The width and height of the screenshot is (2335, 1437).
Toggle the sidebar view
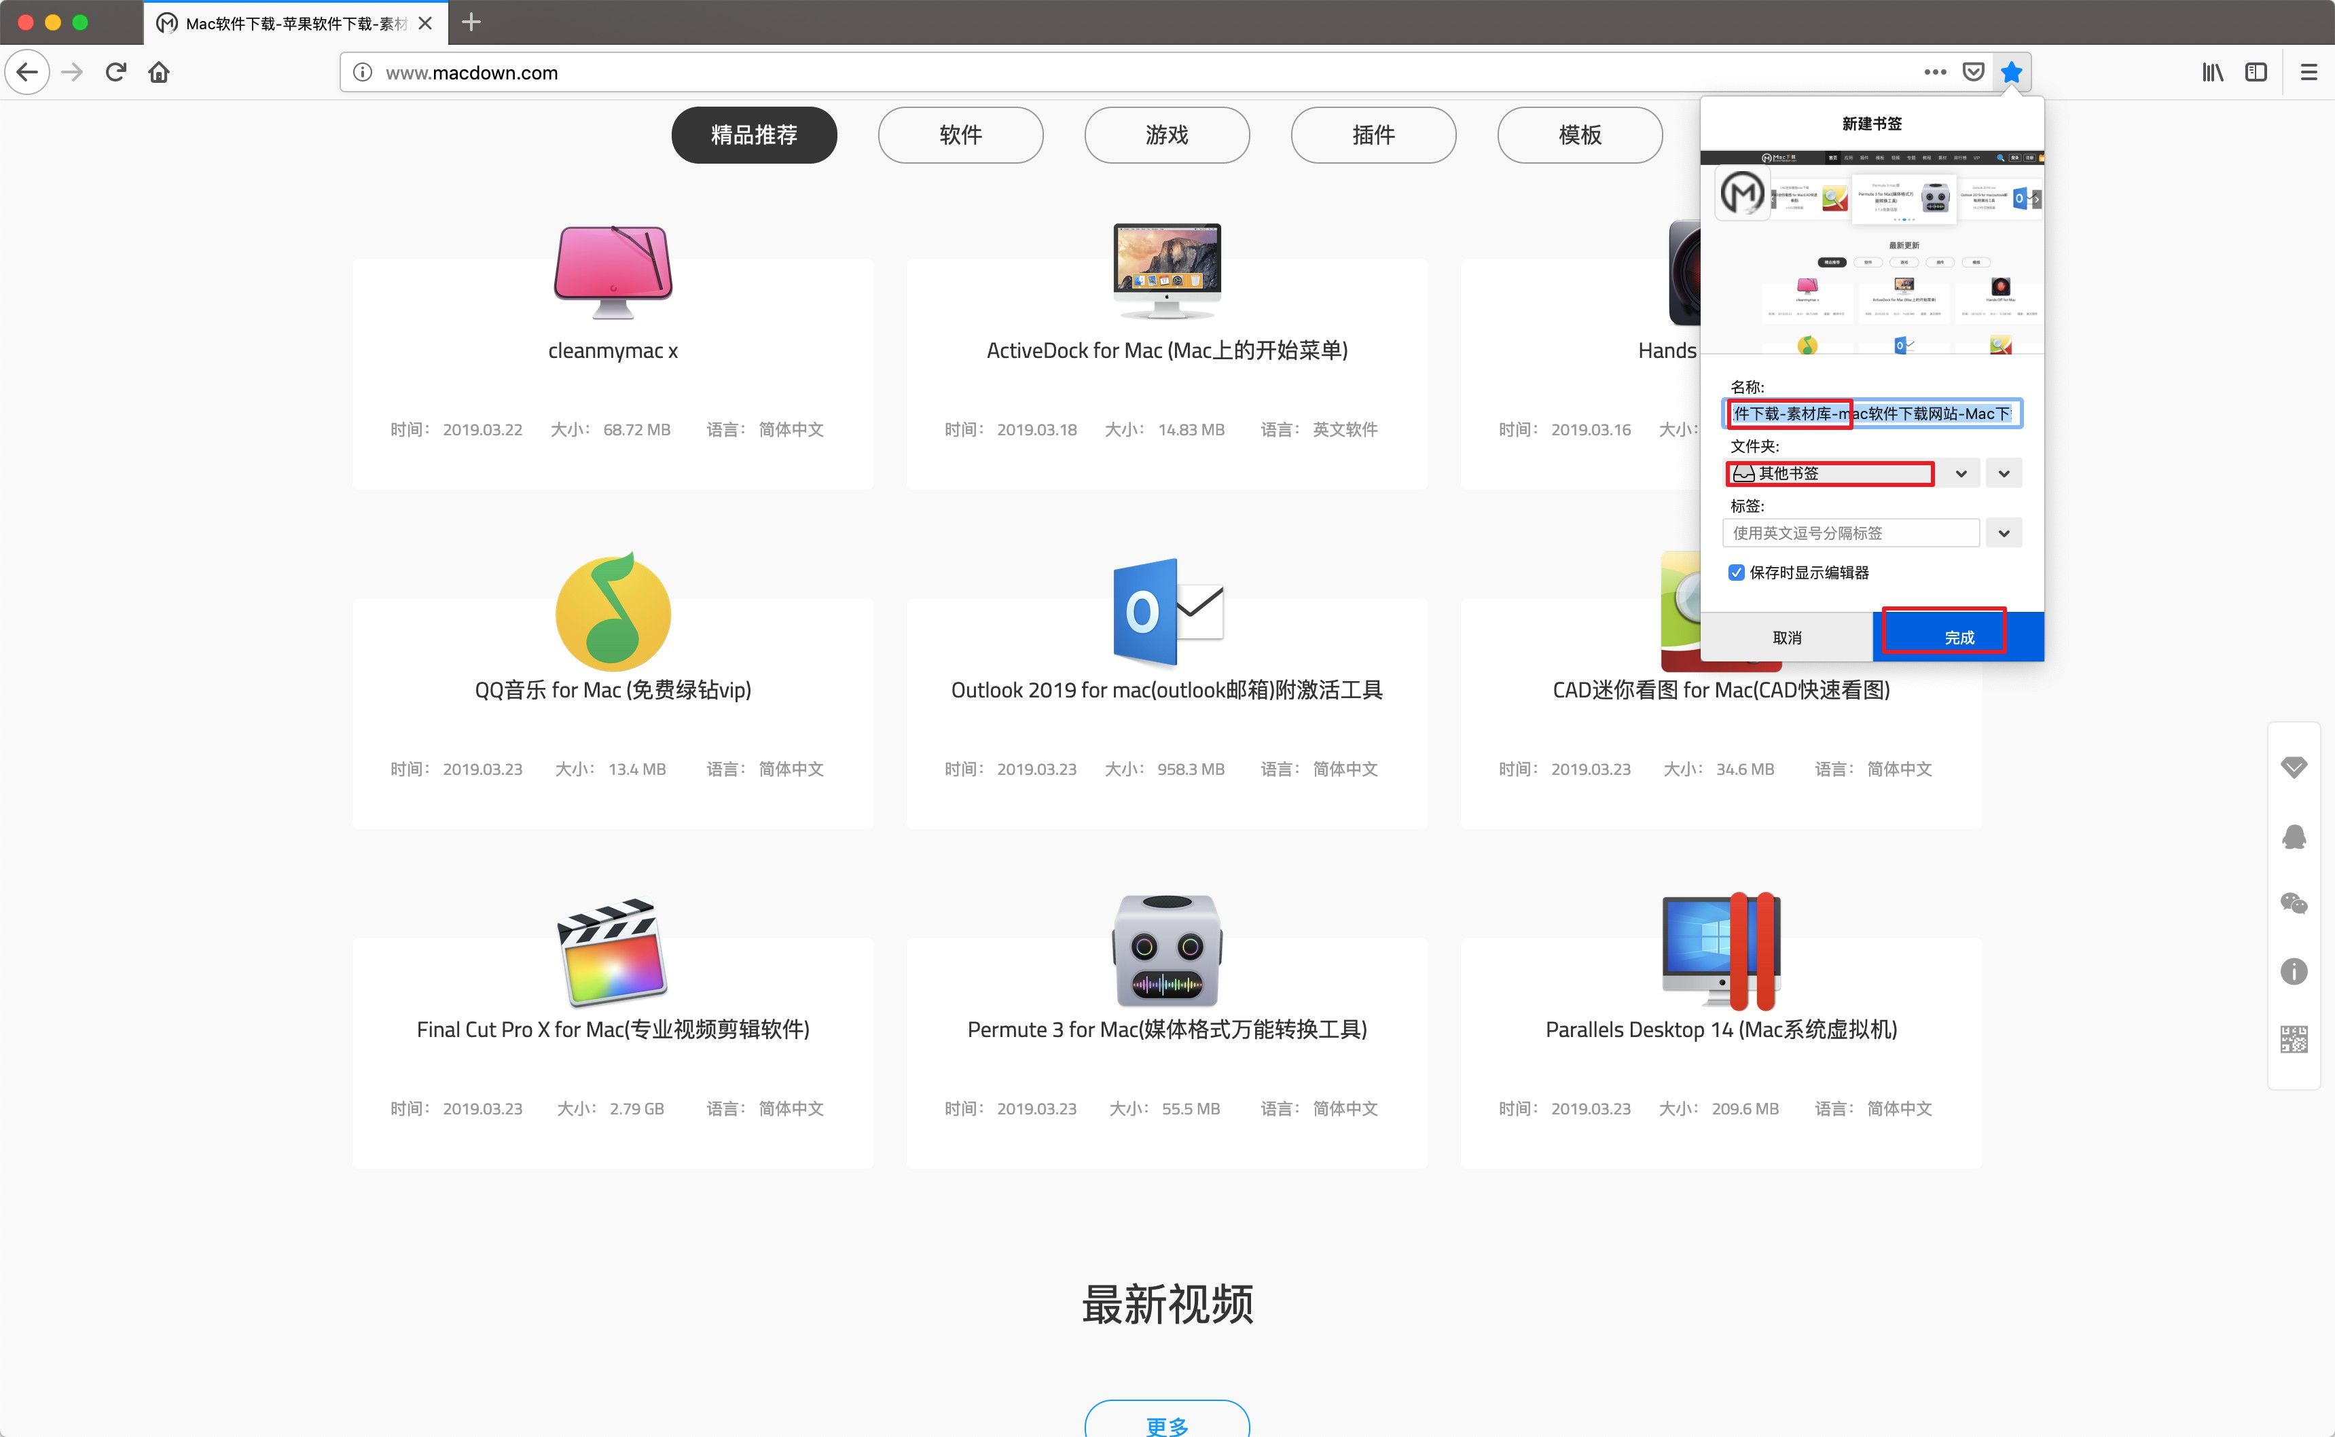click(2256, 72)
